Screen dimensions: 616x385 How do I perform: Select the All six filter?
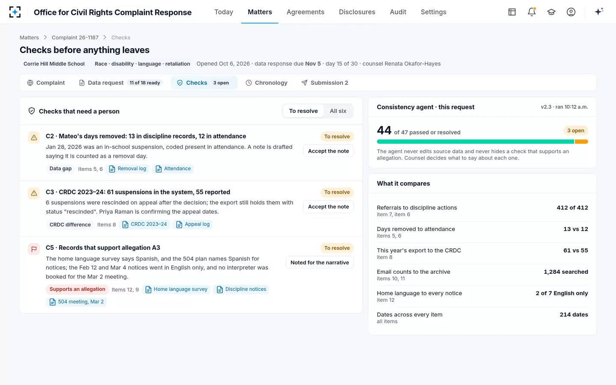point(338,111)
